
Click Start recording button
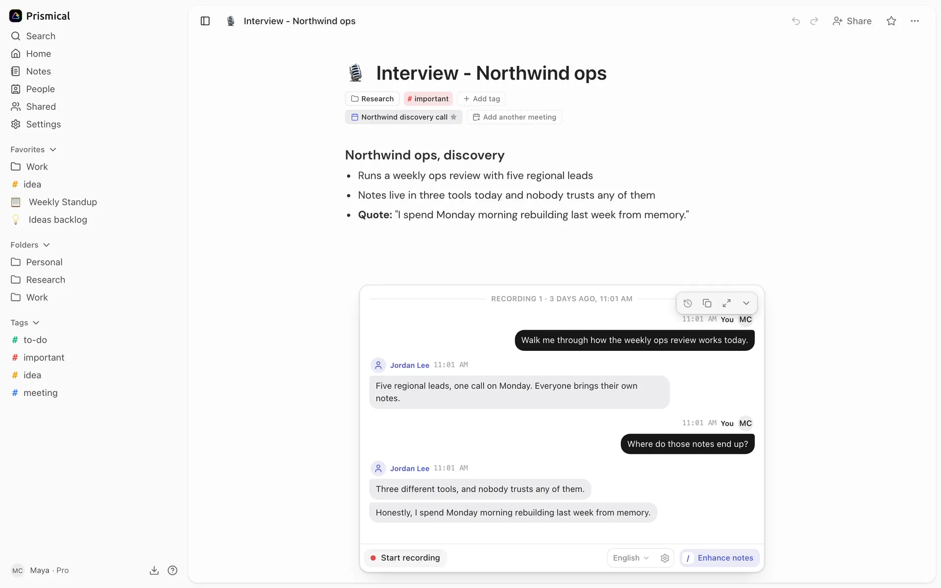coord(405,558)
